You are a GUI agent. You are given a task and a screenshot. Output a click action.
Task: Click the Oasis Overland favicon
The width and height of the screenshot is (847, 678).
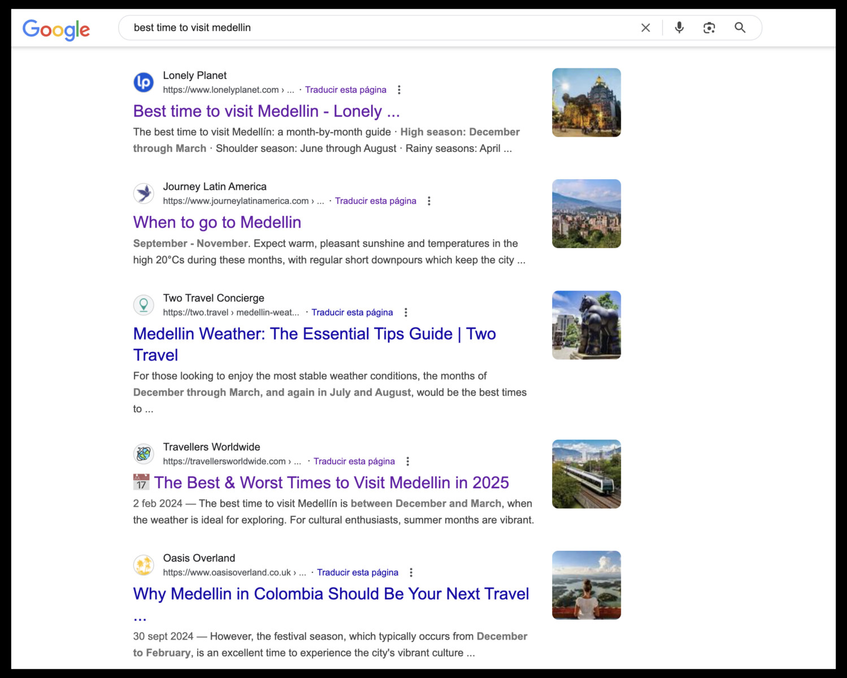pyautogui.click(x=144, y=565)
